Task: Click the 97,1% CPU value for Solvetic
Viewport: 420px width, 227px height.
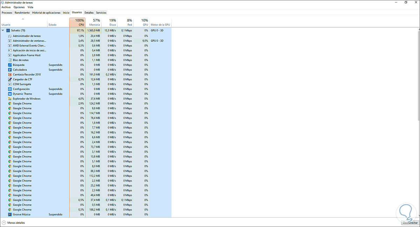Action: (80, 30)
